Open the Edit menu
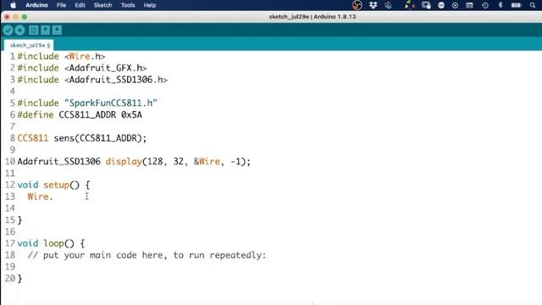 click(x=80, y=5)
